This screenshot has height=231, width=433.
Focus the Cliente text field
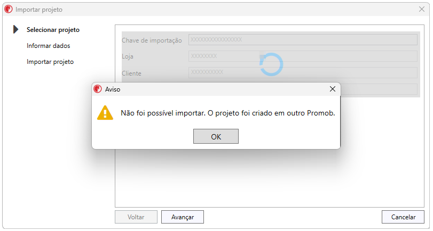coord(303,73)
